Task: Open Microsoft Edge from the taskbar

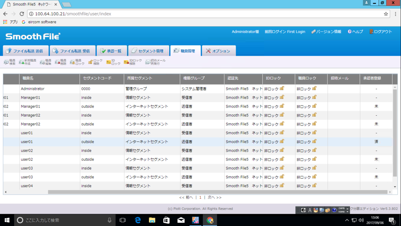Action: 137,220
